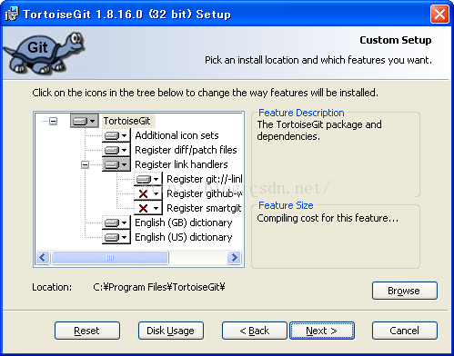The width and height of the screenshot is (454, 356).
Task: Open Additional icon sets feature dropdown
Action: tap(116, 135)
